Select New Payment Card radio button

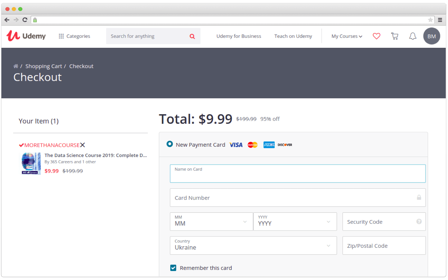(170, 144)
